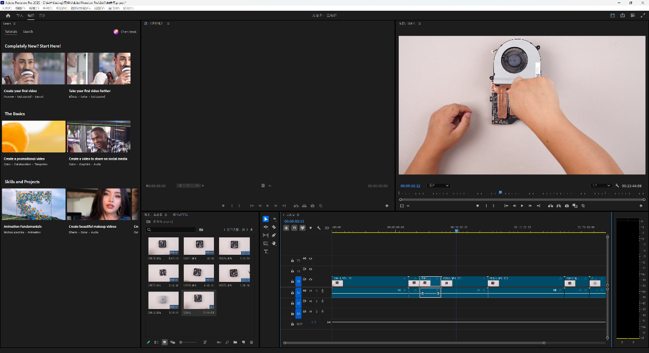Toggle Linked Selection in the timeline
The height and width of the screenshot is (353, 649).
click(302, 228)
